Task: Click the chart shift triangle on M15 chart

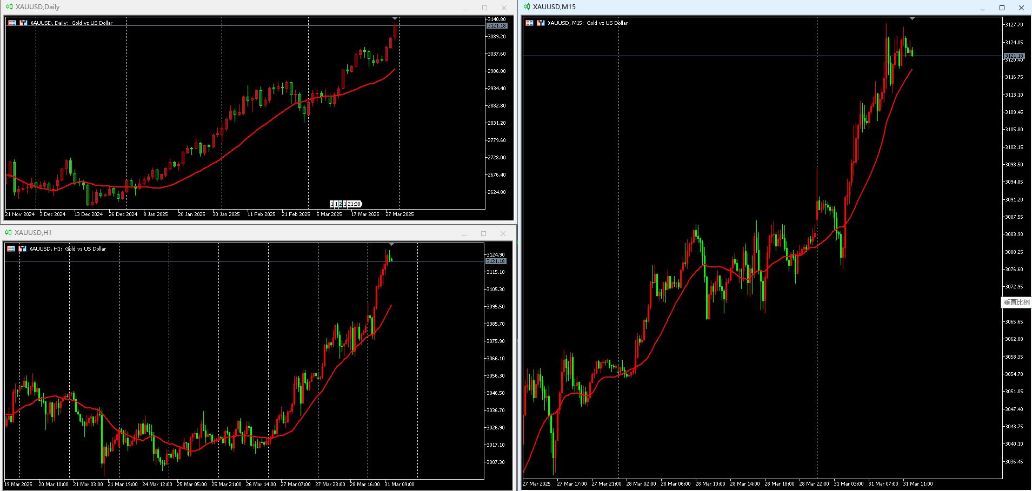Action: coord(913,19)
